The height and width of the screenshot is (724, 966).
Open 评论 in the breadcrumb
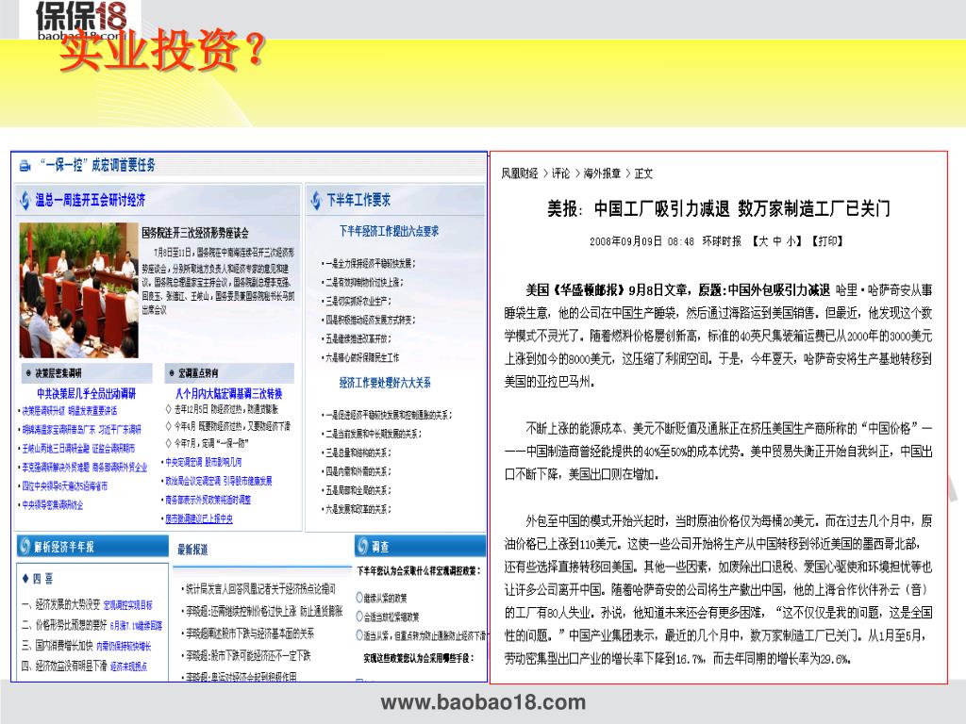pyautogui.click(x=560, y=173)
